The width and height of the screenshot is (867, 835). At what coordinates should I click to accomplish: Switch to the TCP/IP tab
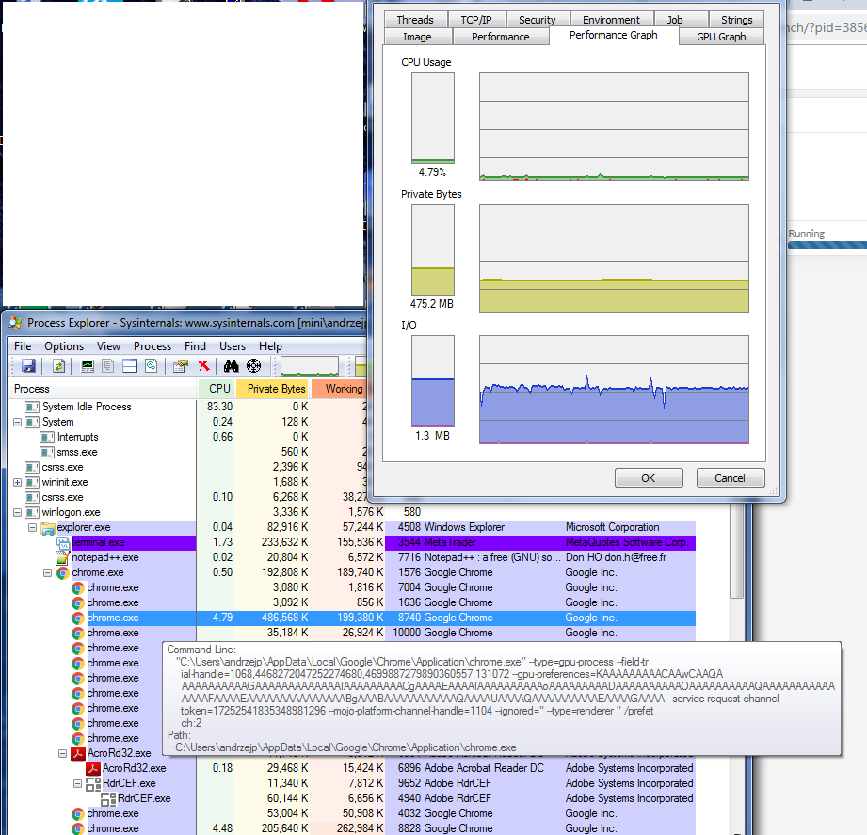coord(476,20)
